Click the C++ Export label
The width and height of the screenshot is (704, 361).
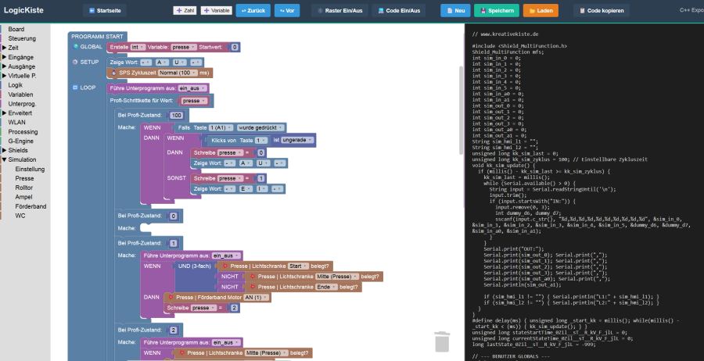pos(692,10)
